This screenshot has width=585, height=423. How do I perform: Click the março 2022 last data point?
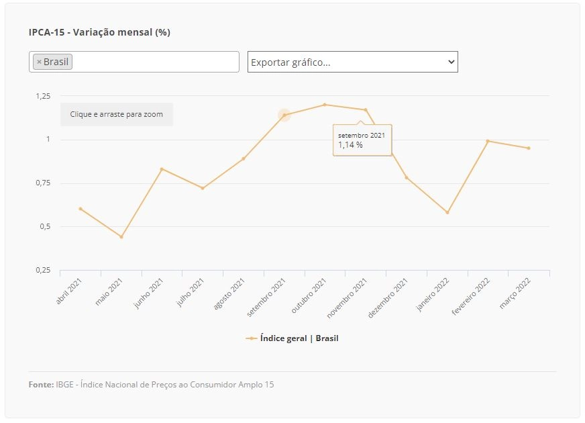[x=529, y=148]
